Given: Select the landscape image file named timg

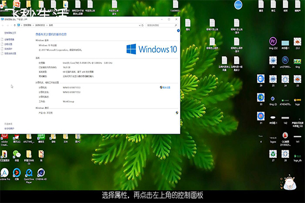Looking at the screenshot, I should coord(297,63).
